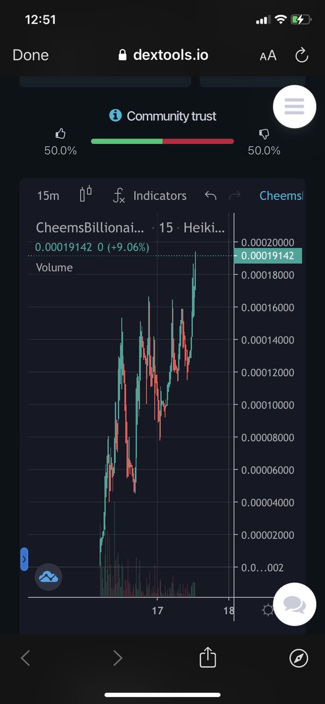Tap Done to close the browser view
Image resolution: width=325 pixels, height=704 pixels.
(31, 55)
